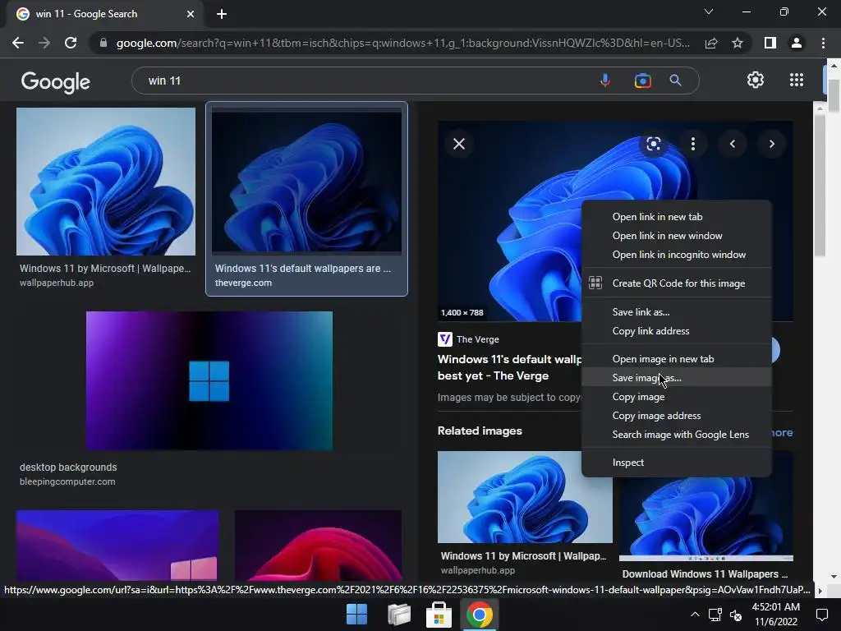This screenshot has height=631, width=841.
Task: Start voice search with the microphone icon
Action: click(605, 81)
